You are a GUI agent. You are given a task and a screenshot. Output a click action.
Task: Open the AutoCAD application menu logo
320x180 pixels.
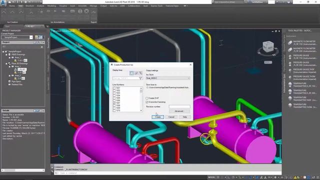click(x=3, y=3)
